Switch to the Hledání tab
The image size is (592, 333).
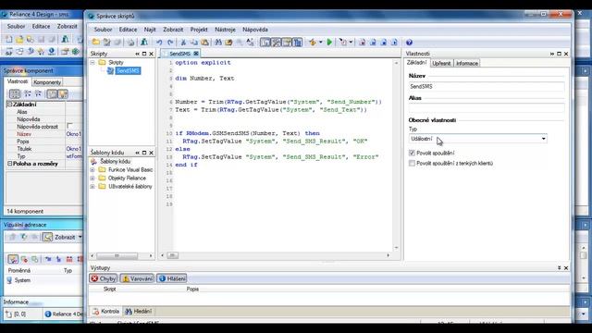[138, 311]
